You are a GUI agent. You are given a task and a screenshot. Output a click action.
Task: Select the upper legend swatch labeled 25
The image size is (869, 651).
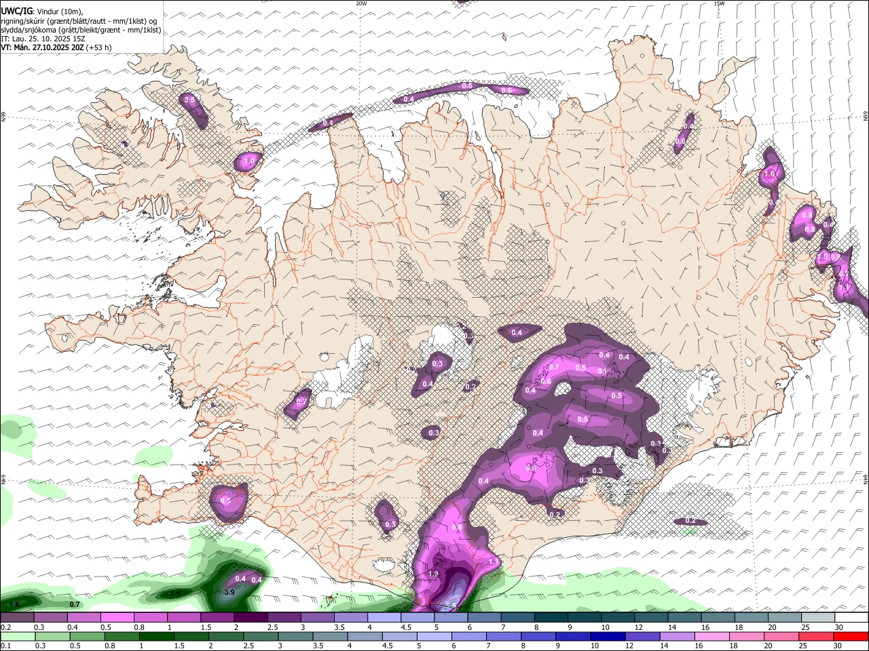(818, 617)
